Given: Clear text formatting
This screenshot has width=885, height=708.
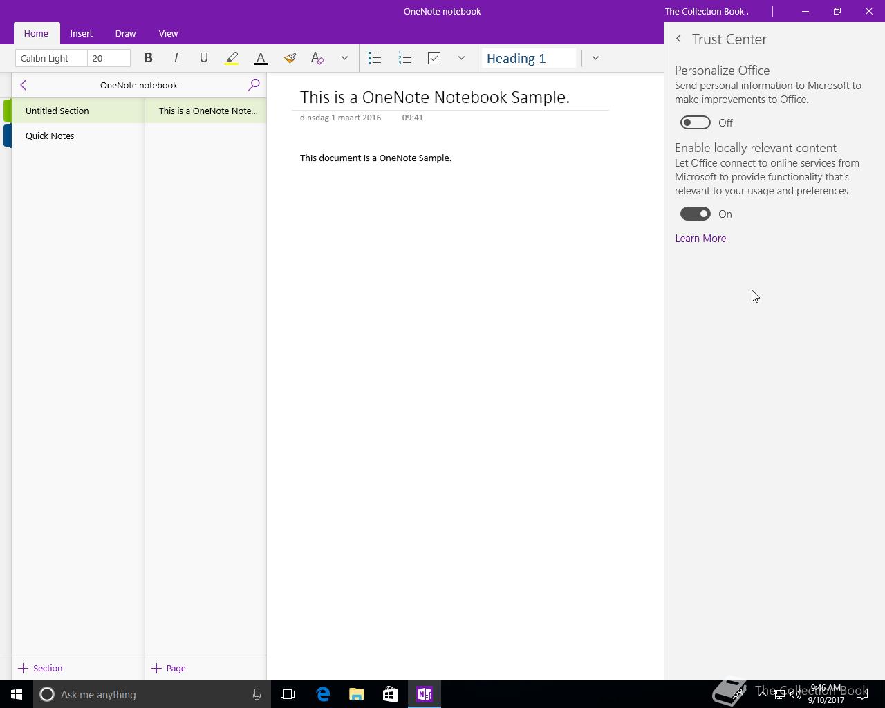Looking at the screenshot, I should click(x=317, y=58).
